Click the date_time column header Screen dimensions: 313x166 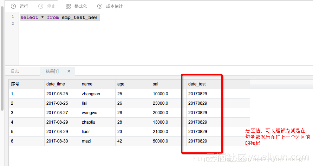pos(62,84)
